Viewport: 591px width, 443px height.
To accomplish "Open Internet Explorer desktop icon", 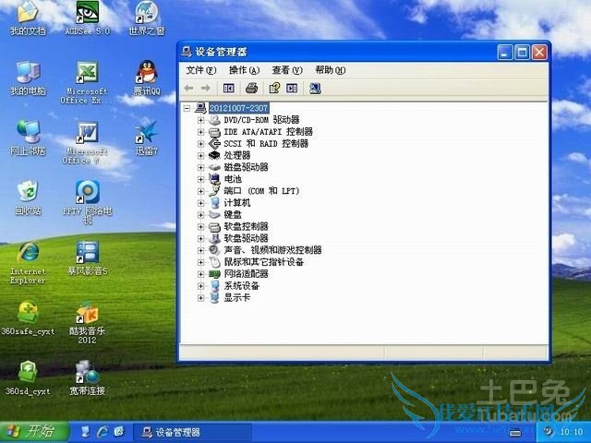I will [28, 262].
